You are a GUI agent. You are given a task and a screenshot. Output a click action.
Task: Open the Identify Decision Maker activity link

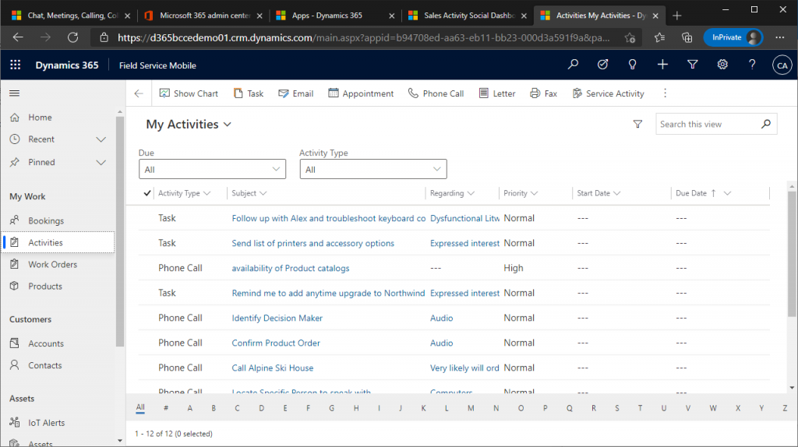coord(277,319)
